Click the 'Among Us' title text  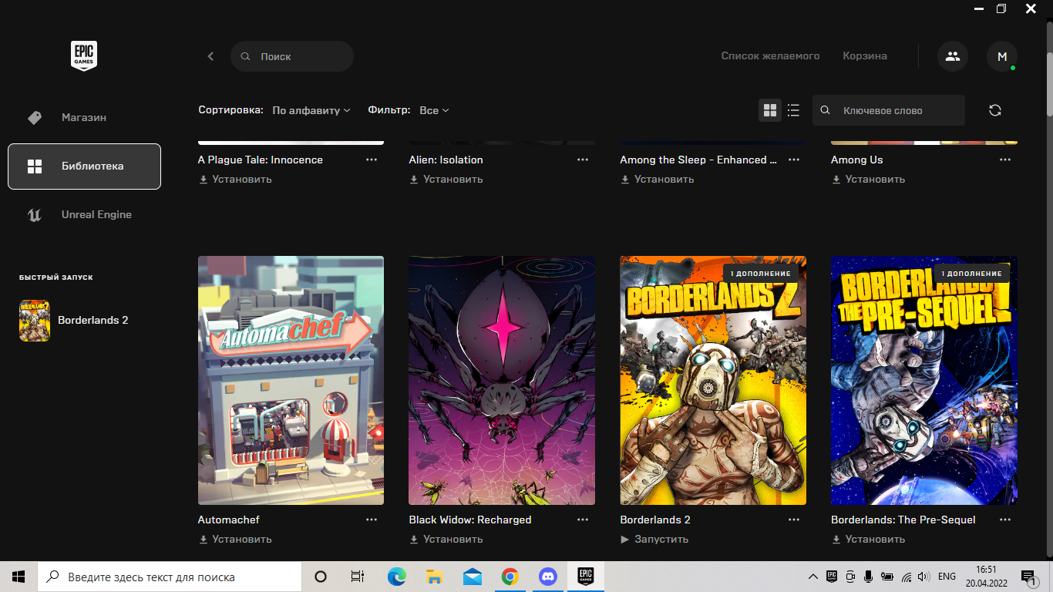[x=857, y=160]
